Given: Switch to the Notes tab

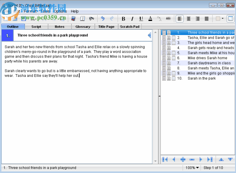Looking at the screenshot, I should tap(60, 27).
